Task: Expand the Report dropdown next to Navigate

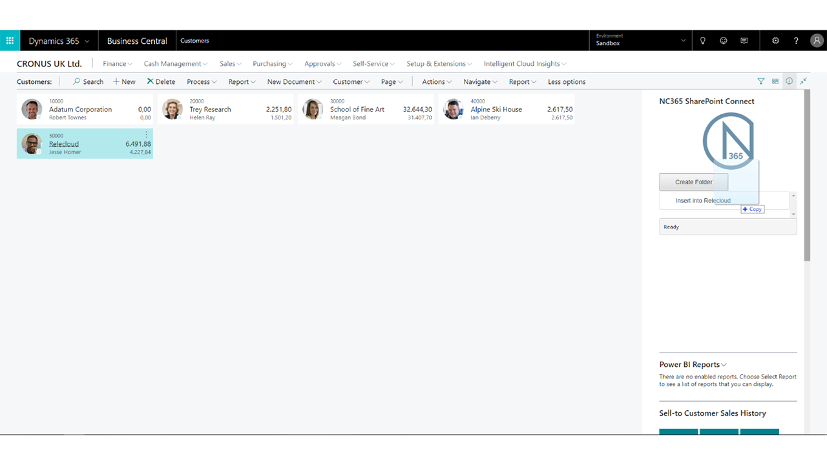Action: (x=523, y=82)
